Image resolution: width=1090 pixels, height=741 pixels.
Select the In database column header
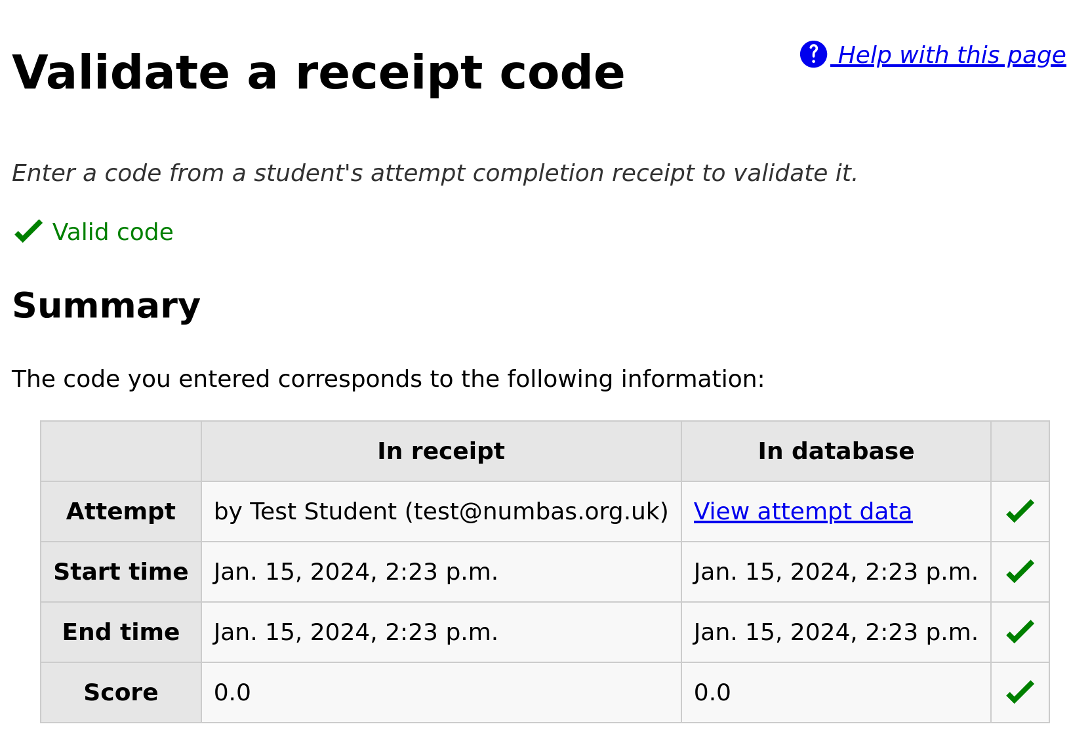[x=836, y=451]
